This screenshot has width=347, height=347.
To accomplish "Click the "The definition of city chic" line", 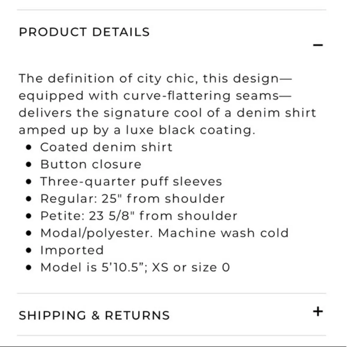I will coord(155,78).
